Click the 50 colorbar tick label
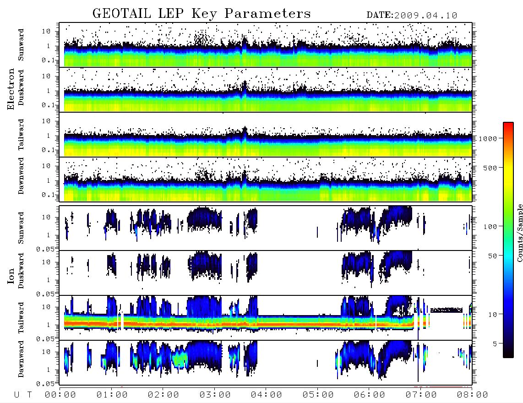Image resolution: width=523 pixels, height=403 pixels. pos(492,256)
